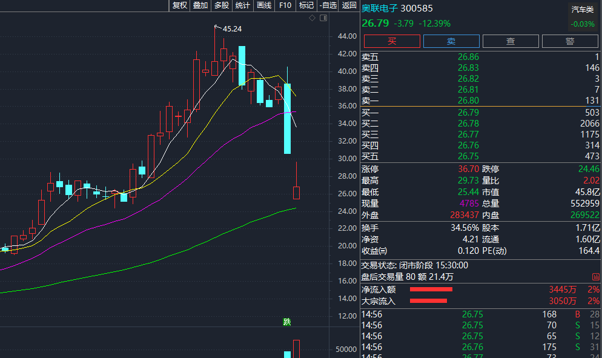Click the 查 query button
Viewport: 602px width, 358px height.
coord(511,41)
